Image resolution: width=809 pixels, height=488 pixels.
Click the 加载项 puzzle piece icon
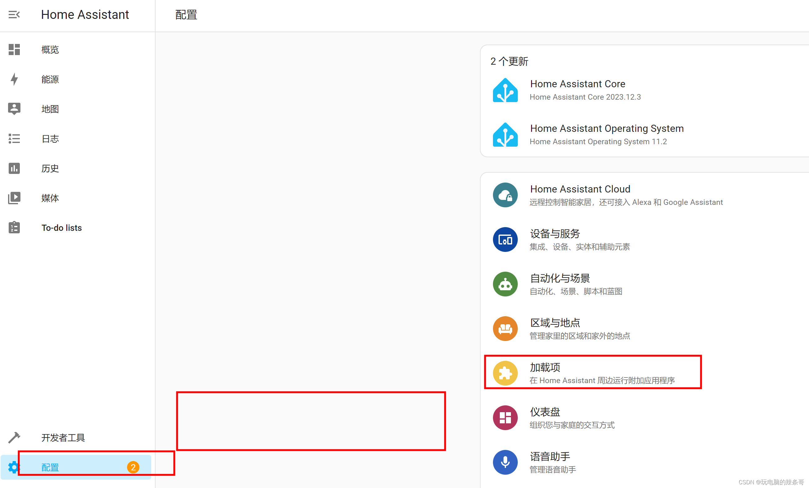point(505,373)
